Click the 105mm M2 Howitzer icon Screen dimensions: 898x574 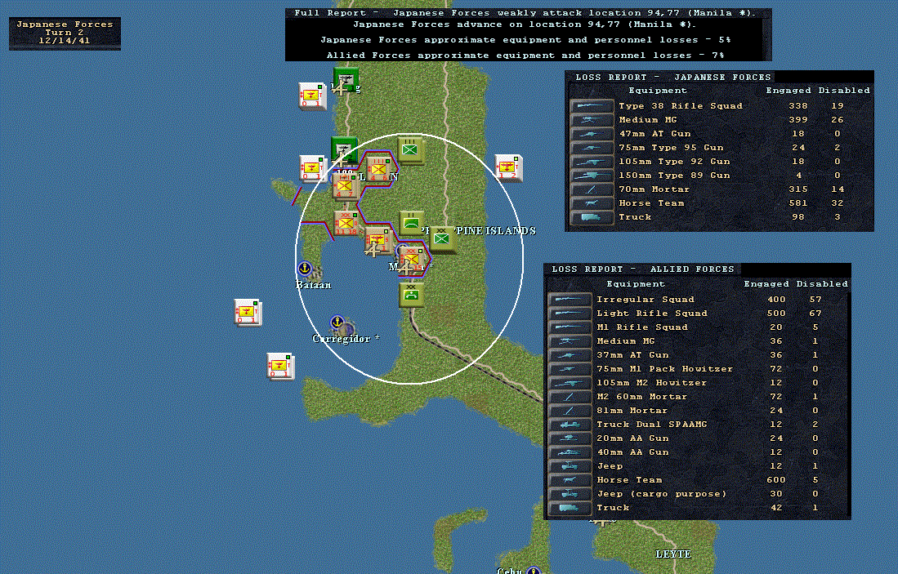click(570, 383)
